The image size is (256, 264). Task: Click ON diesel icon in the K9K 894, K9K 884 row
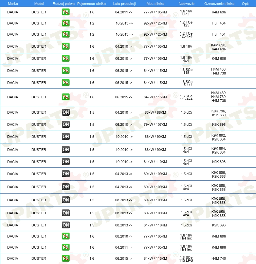click(x=65, y=150)
